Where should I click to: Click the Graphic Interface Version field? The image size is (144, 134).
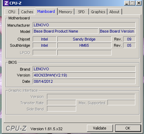coord(91,97)
